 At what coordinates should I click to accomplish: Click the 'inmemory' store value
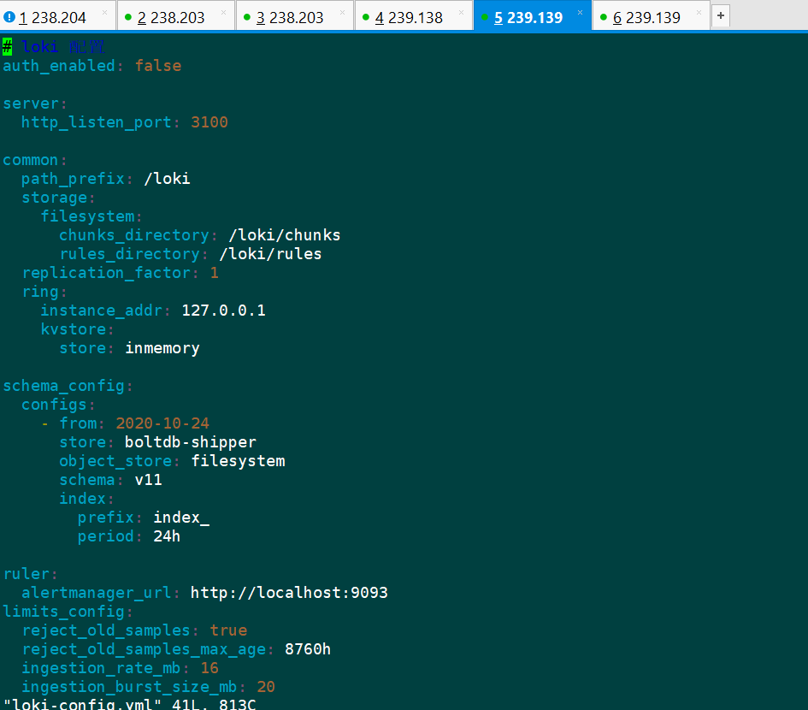[x=162, y=348]
